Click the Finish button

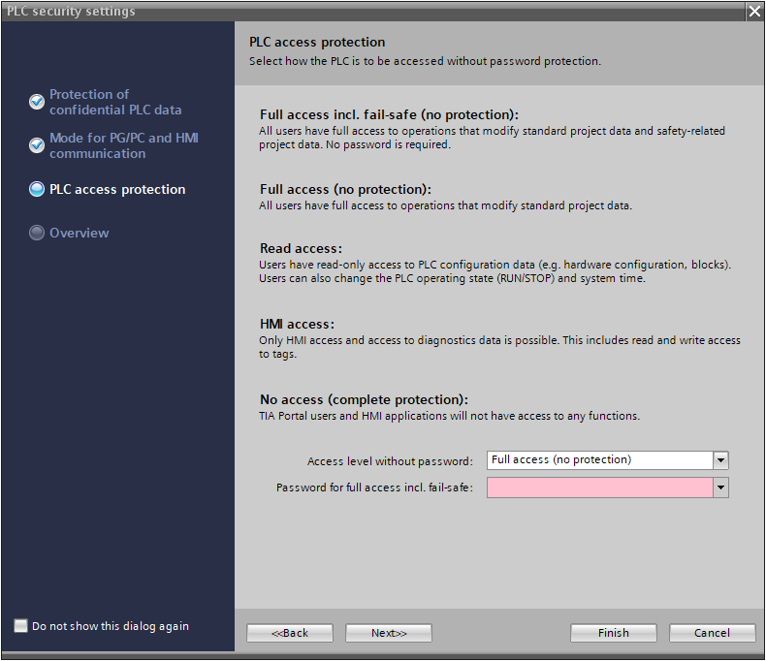[614, 633]
